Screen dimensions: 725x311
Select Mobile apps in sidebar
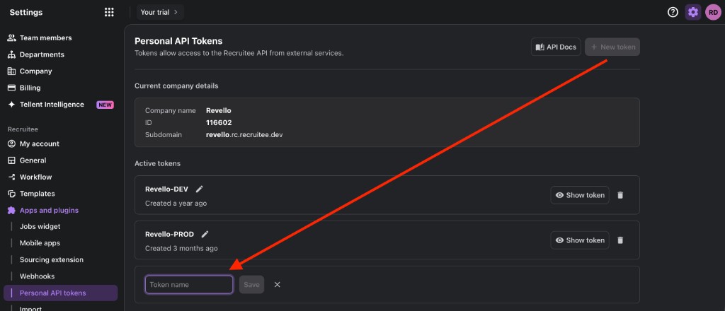[40, 243]
